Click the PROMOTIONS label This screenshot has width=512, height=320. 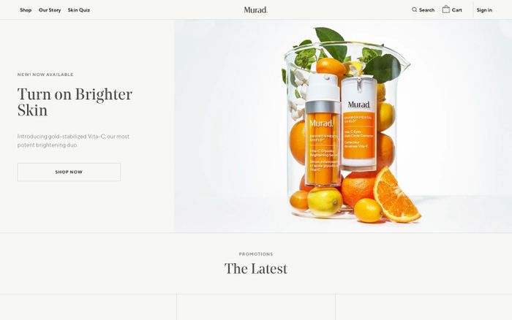(256, 254)
